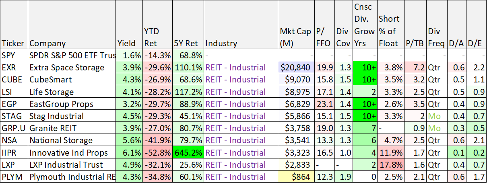Screen dimensions: 487x183
Task: Select the SPDR S&P 500 ETF cell
Action: point(72,55)
